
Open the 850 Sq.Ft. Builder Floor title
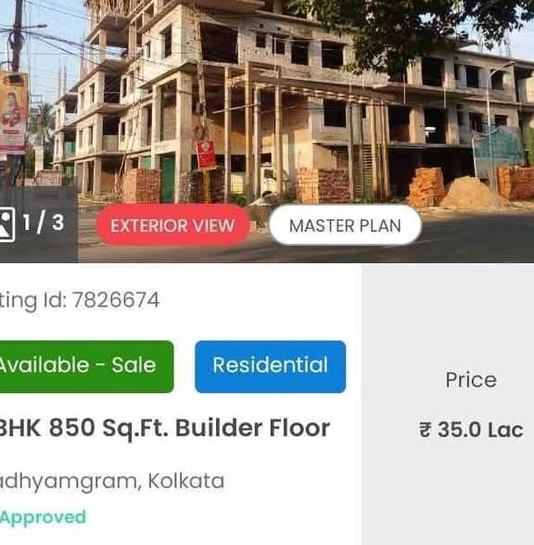pyautogui.click(x=165, y=427)
